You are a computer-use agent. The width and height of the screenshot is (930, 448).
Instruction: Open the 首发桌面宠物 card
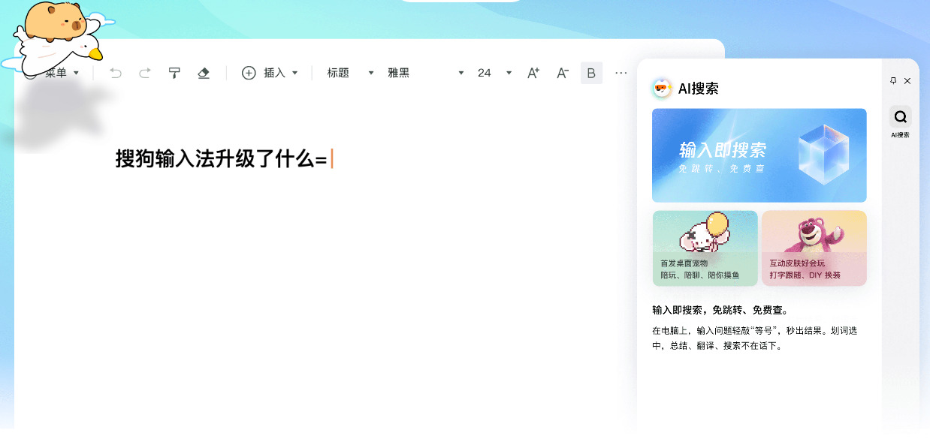point(705,248)
